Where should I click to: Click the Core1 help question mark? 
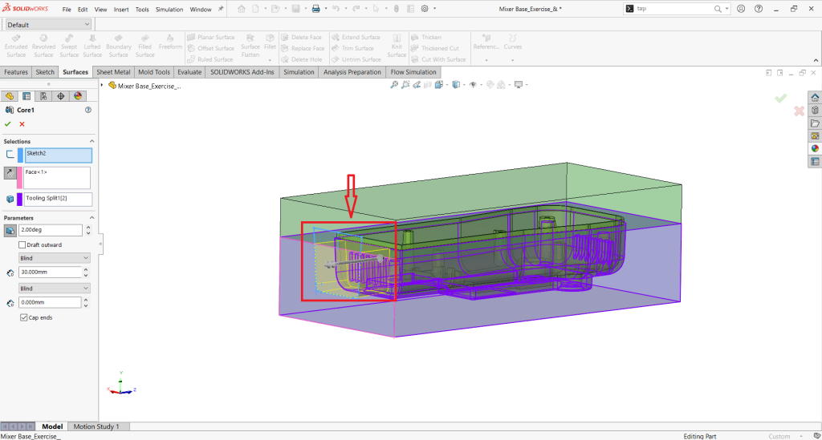pyautogui.click(x=88, y=110)
